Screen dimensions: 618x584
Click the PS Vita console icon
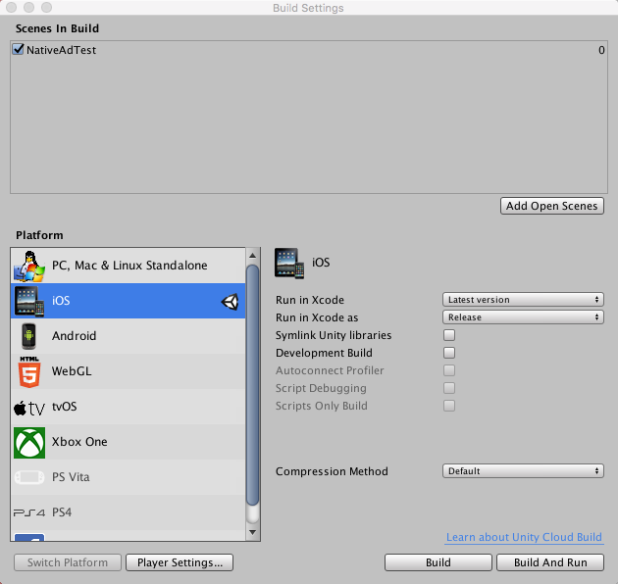click(x=29, y=477)
